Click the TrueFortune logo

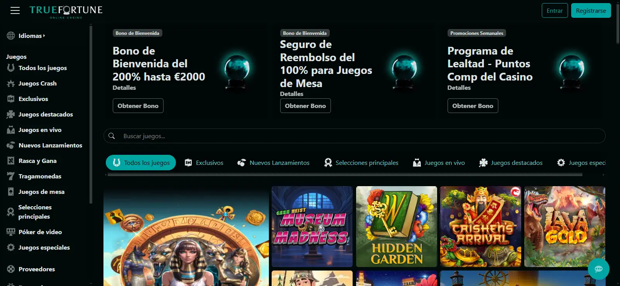coord(66,12)
